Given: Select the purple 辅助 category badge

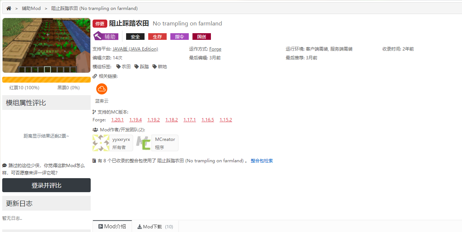Looking at the screenshot, I should pos(106,36).
